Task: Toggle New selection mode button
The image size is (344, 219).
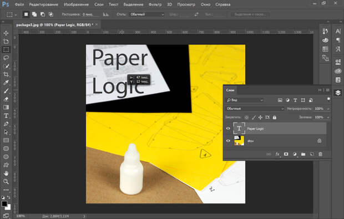Action: coord(26,14)
